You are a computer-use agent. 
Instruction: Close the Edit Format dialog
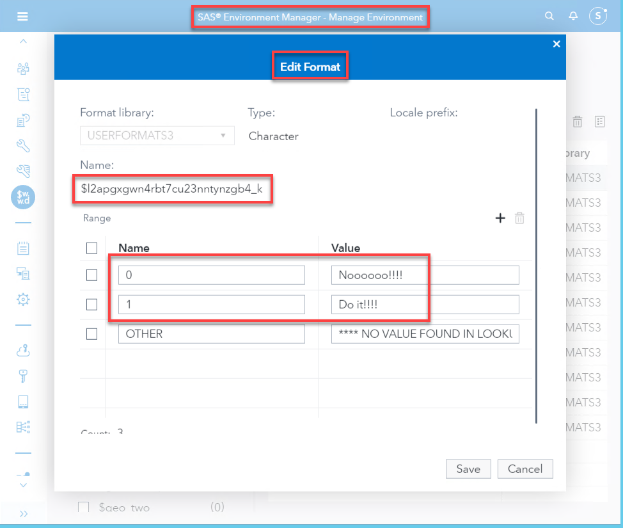556,44
